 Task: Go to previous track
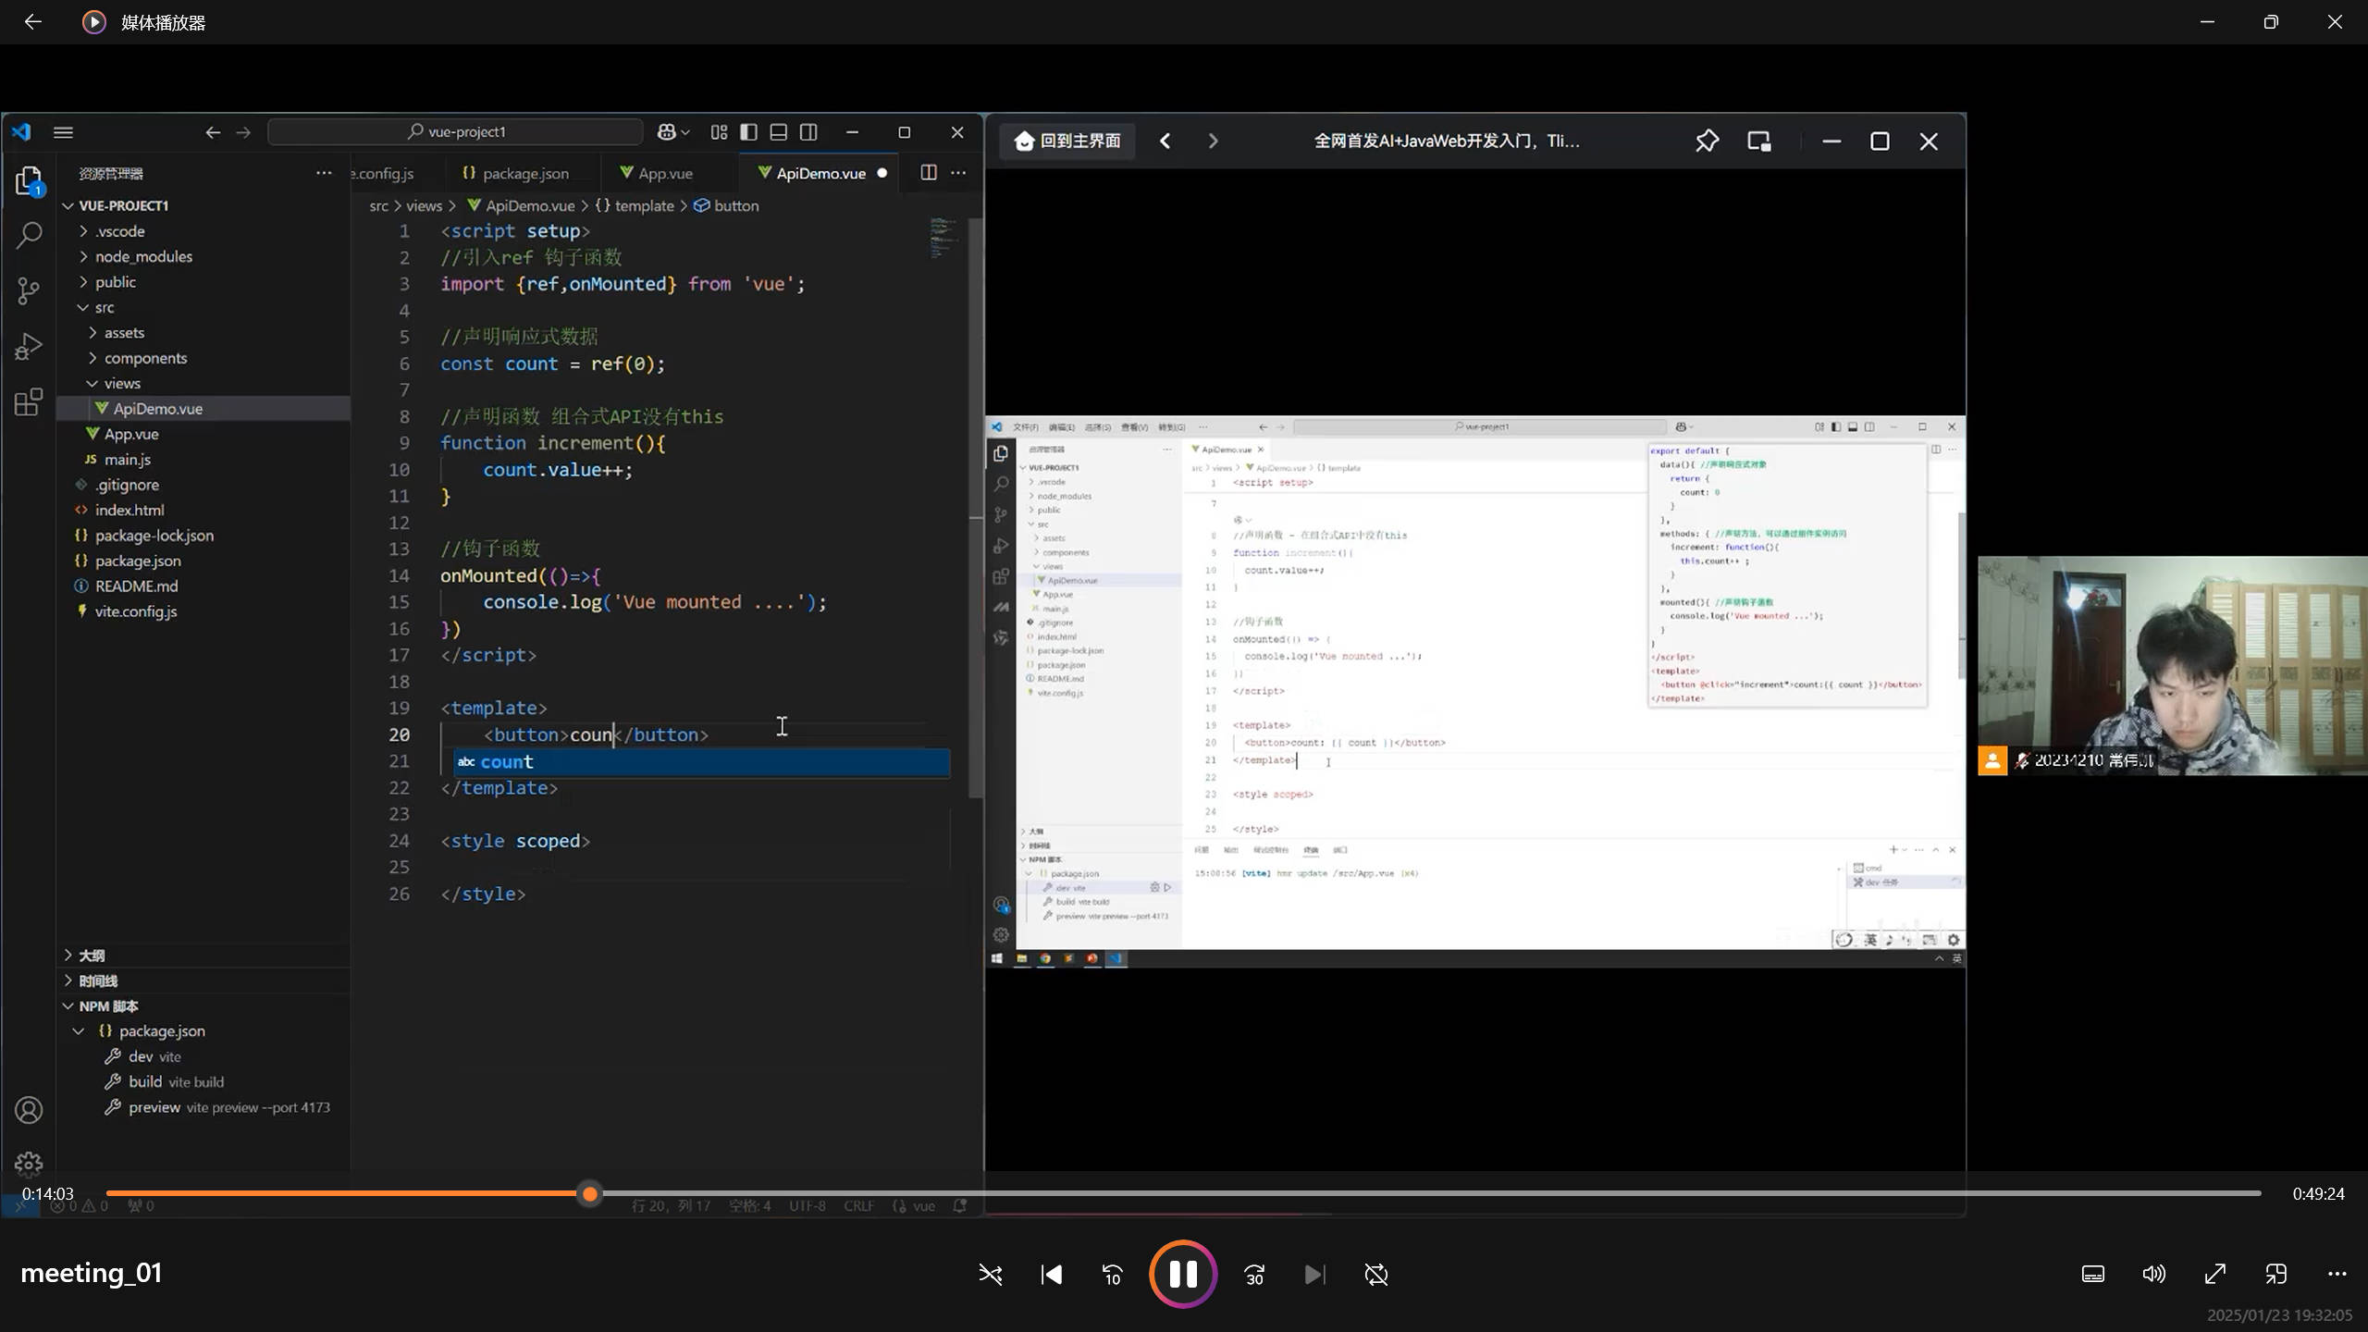coord(1052,1275)
